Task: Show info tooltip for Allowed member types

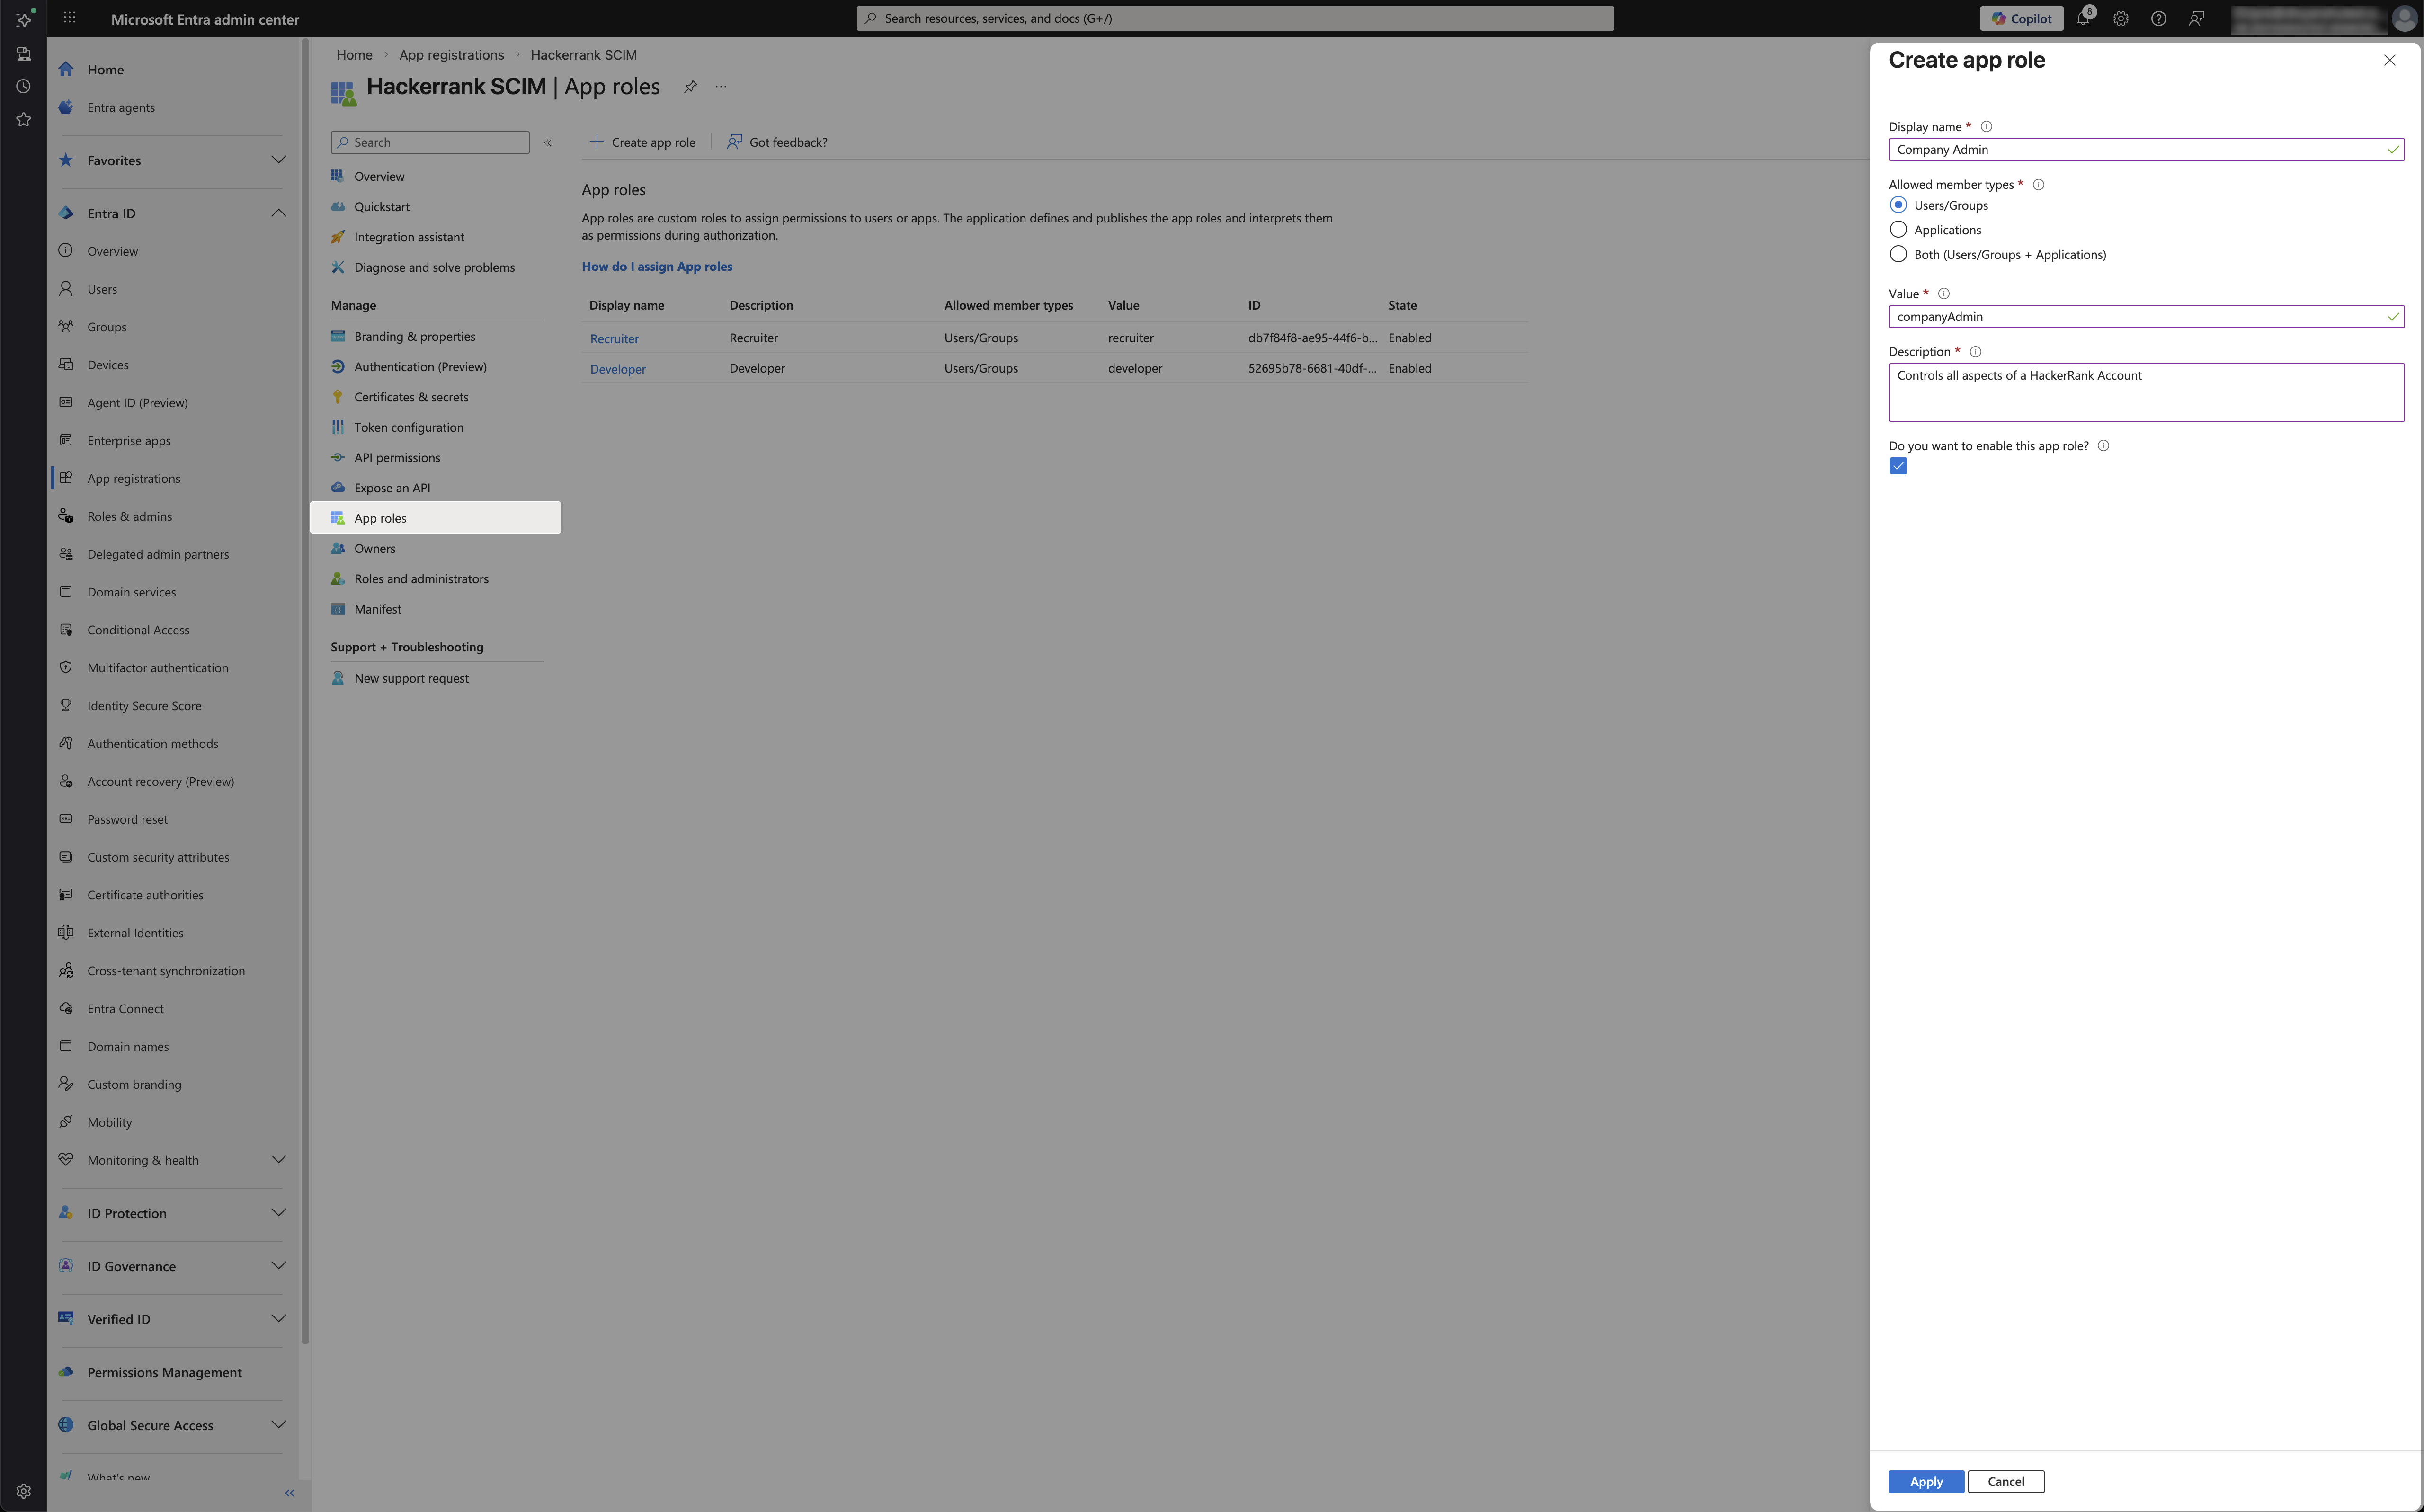Action: click(2038, 185)
